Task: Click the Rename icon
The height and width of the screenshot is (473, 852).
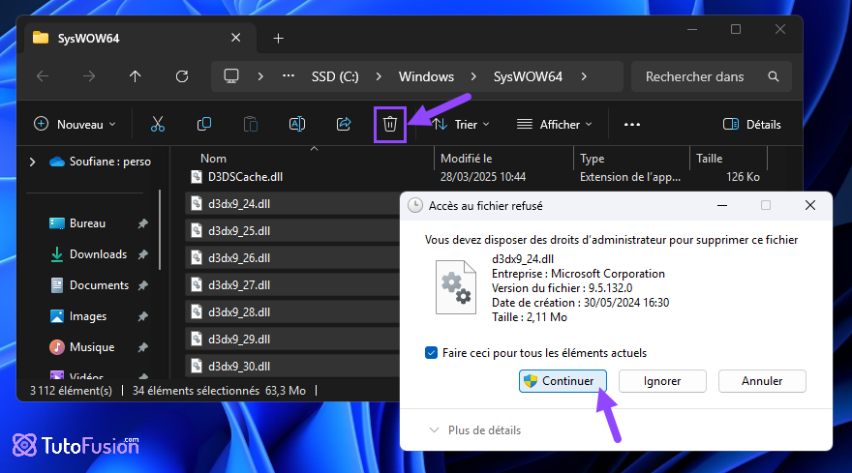Action: 297,125
